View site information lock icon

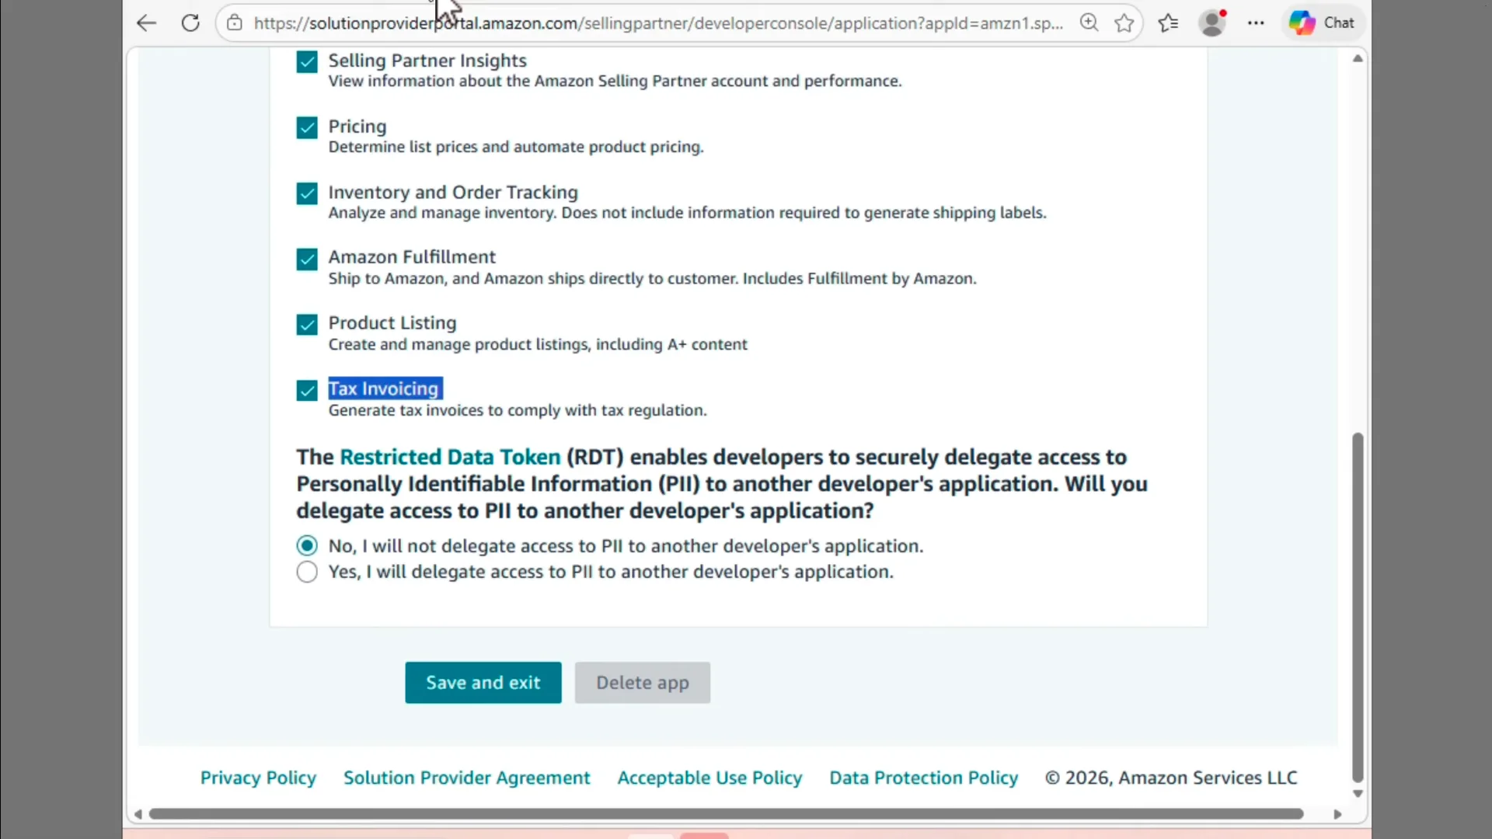234,23
